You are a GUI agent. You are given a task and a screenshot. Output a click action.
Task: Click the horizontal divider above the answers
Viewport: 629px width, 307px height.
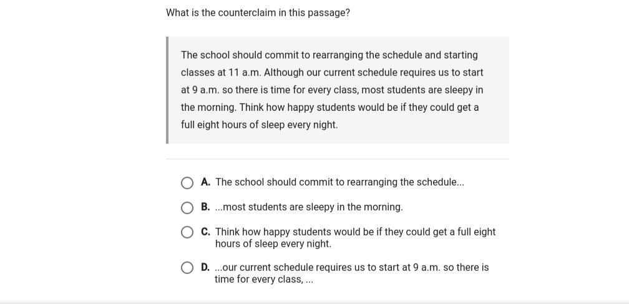[x=338, y=159]
